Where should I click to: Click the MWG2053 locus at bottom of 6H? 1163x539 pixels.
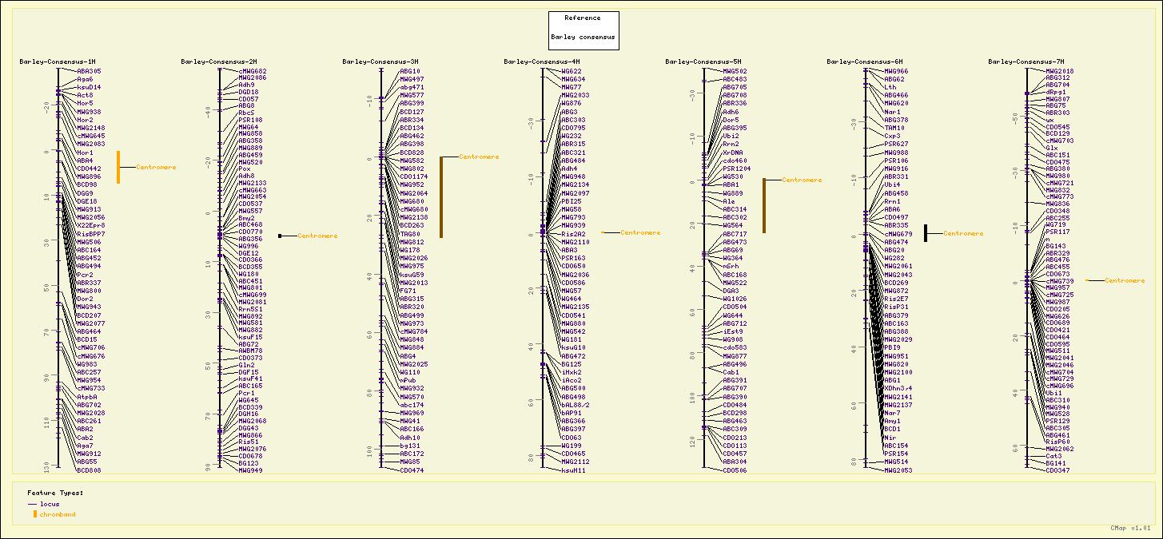click(898, 470)
